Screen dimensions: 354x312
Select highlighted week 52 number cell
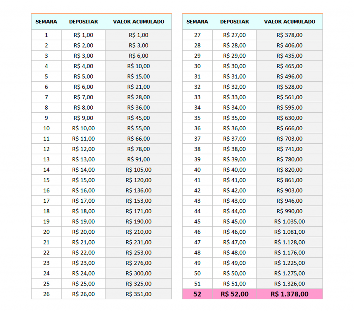click(x=197, y=294)
